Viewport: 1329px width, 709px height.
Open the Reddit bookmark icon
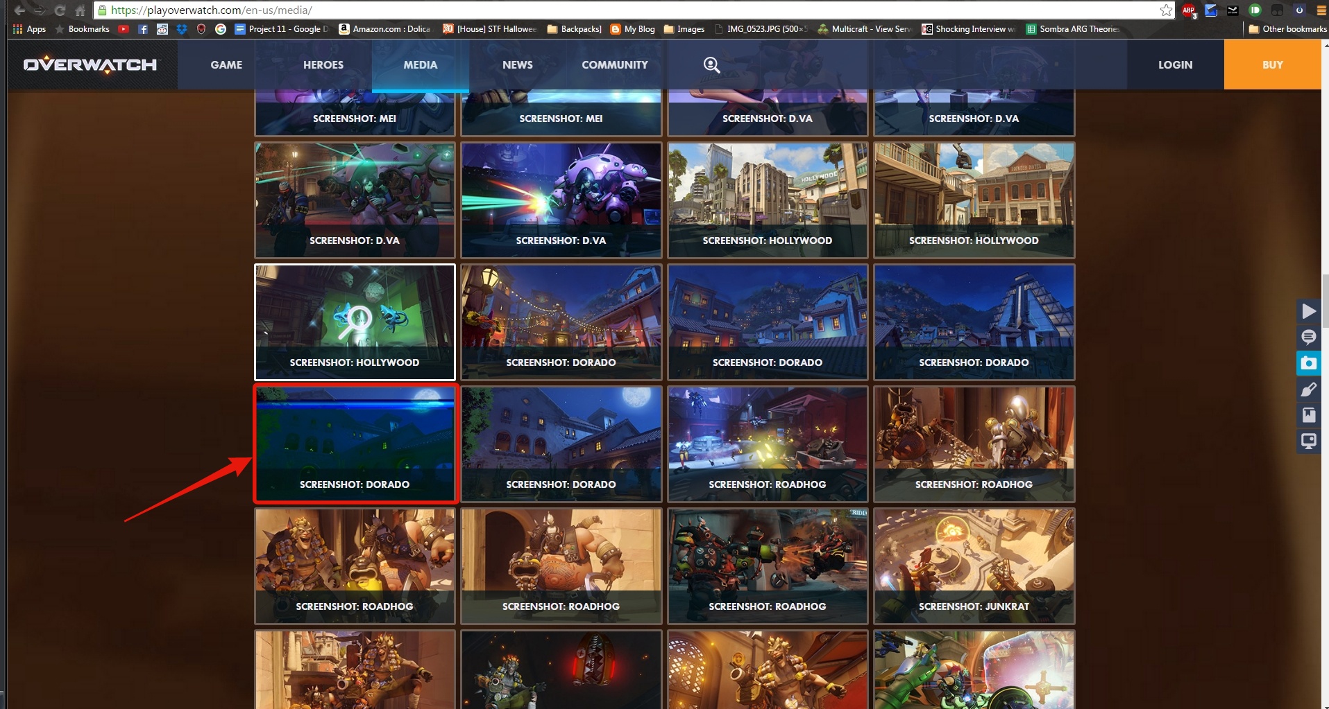coord(162,29)
